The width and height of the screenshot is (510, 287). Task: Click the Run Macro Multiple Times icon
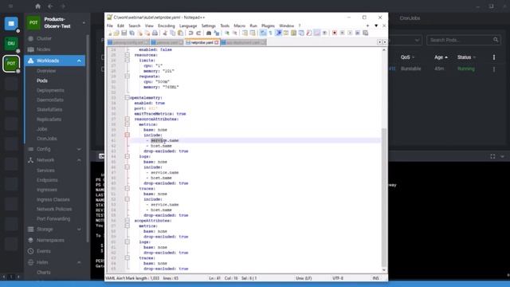point(358,33)
